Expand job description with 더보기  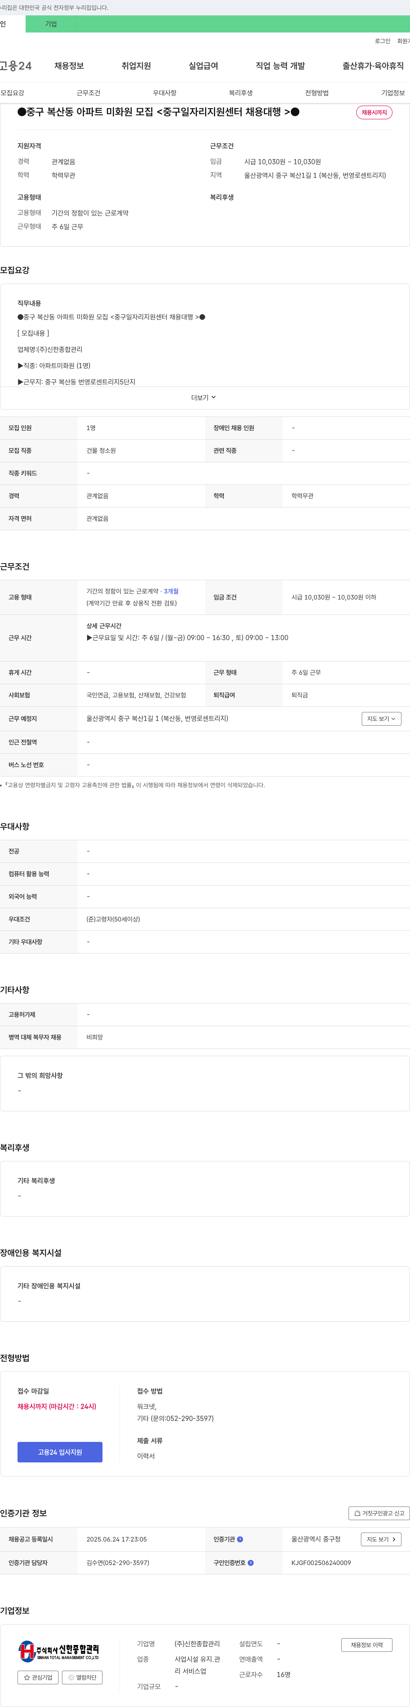(204, 398)
